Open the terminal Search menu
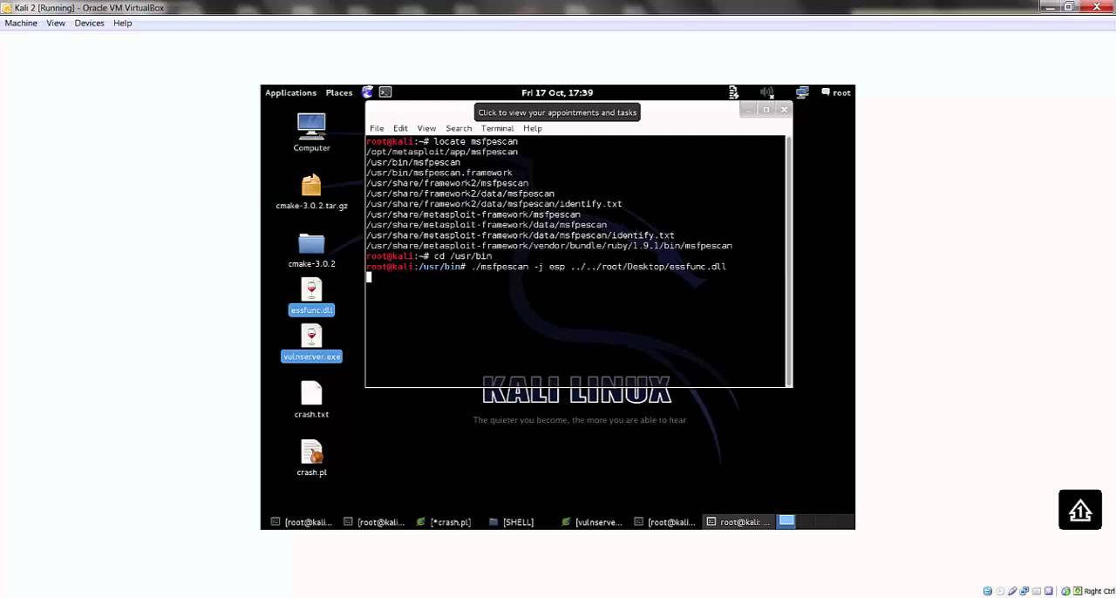Viewport: 1116px width, 598px height. point(459,128)
